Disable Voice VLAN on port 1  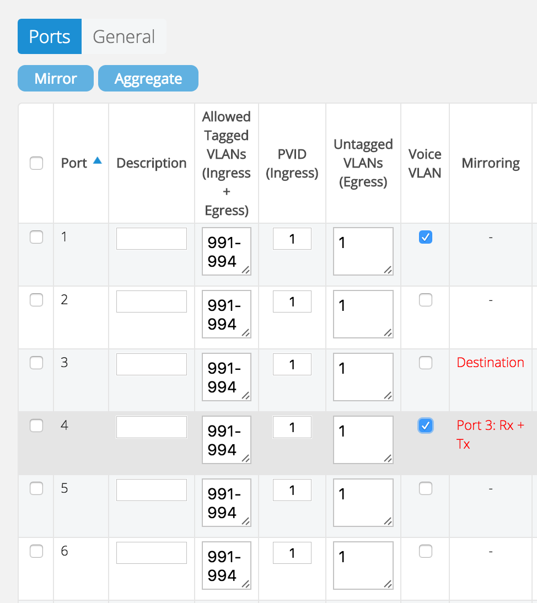(425, 237)
